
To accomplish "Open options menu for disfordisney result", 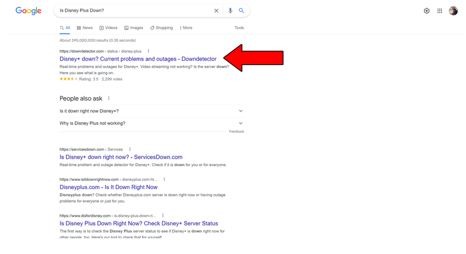I will point(163,216).
